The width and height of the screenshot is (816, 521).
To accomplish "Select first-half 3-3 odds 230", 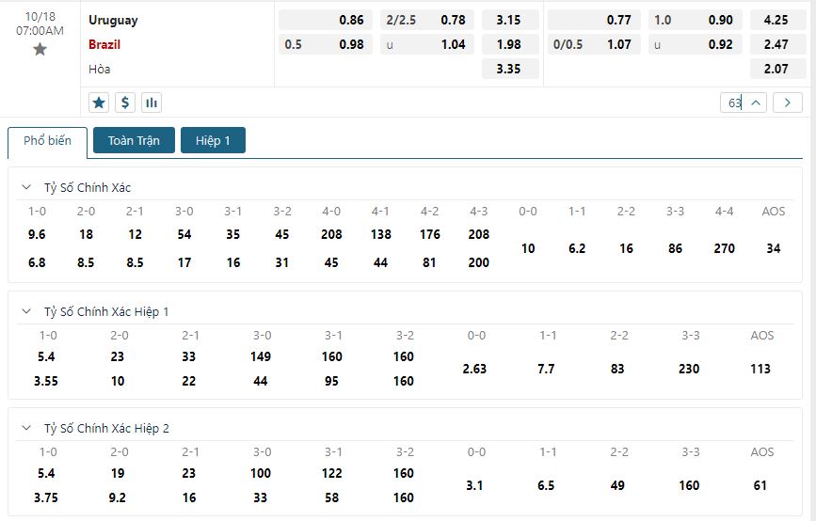I will 689,370.
